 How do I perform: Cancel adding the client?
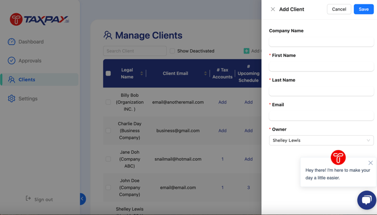pos(339,9)
